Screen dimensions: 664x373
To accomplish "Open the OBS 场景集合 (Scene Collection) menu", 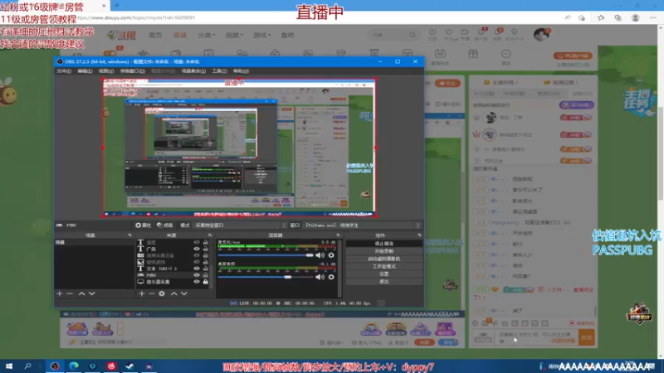I will 193,71.
